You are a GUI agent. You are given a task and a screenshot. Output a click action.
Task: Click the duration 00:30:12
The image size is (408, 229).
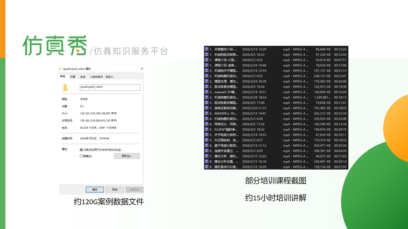pyautogui.click(x=340, y=162)
